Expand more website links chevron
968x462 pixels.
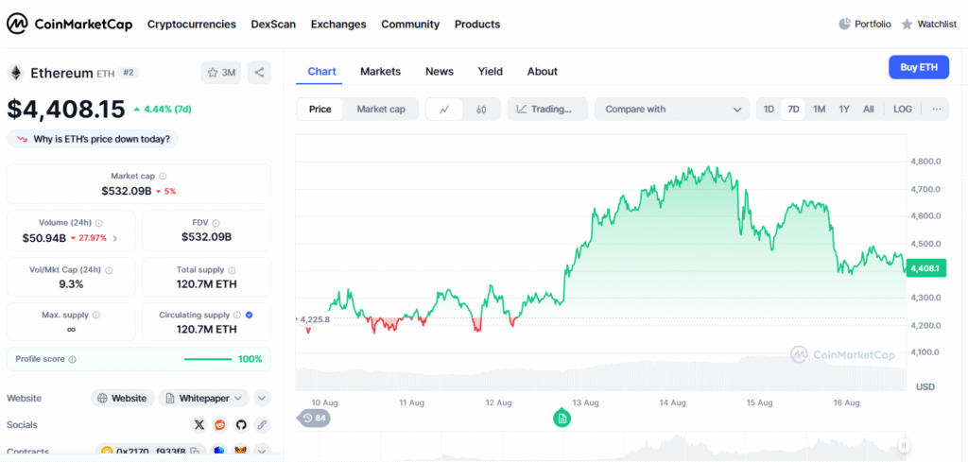[262, 399]
